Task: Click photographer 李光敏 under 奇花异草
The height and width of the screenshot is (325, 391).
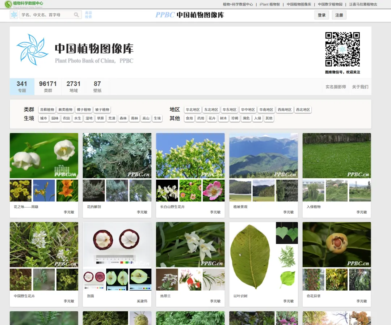Action: click(x=362, y=301)
